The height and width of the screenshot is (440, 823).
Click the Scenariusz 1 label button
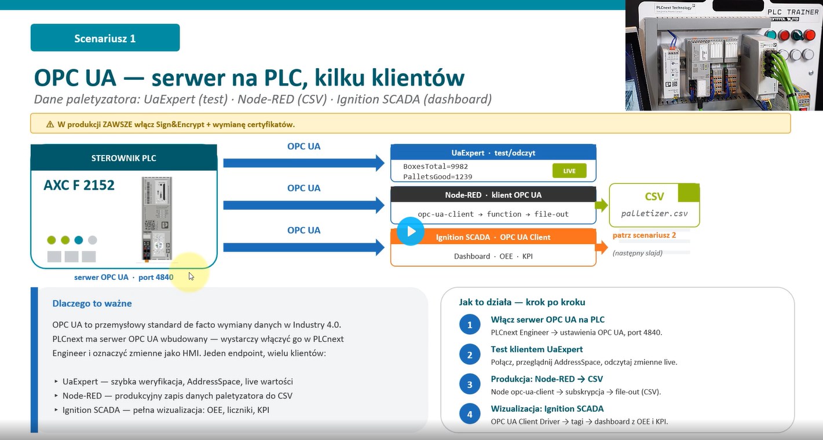(x=105, y=38)
